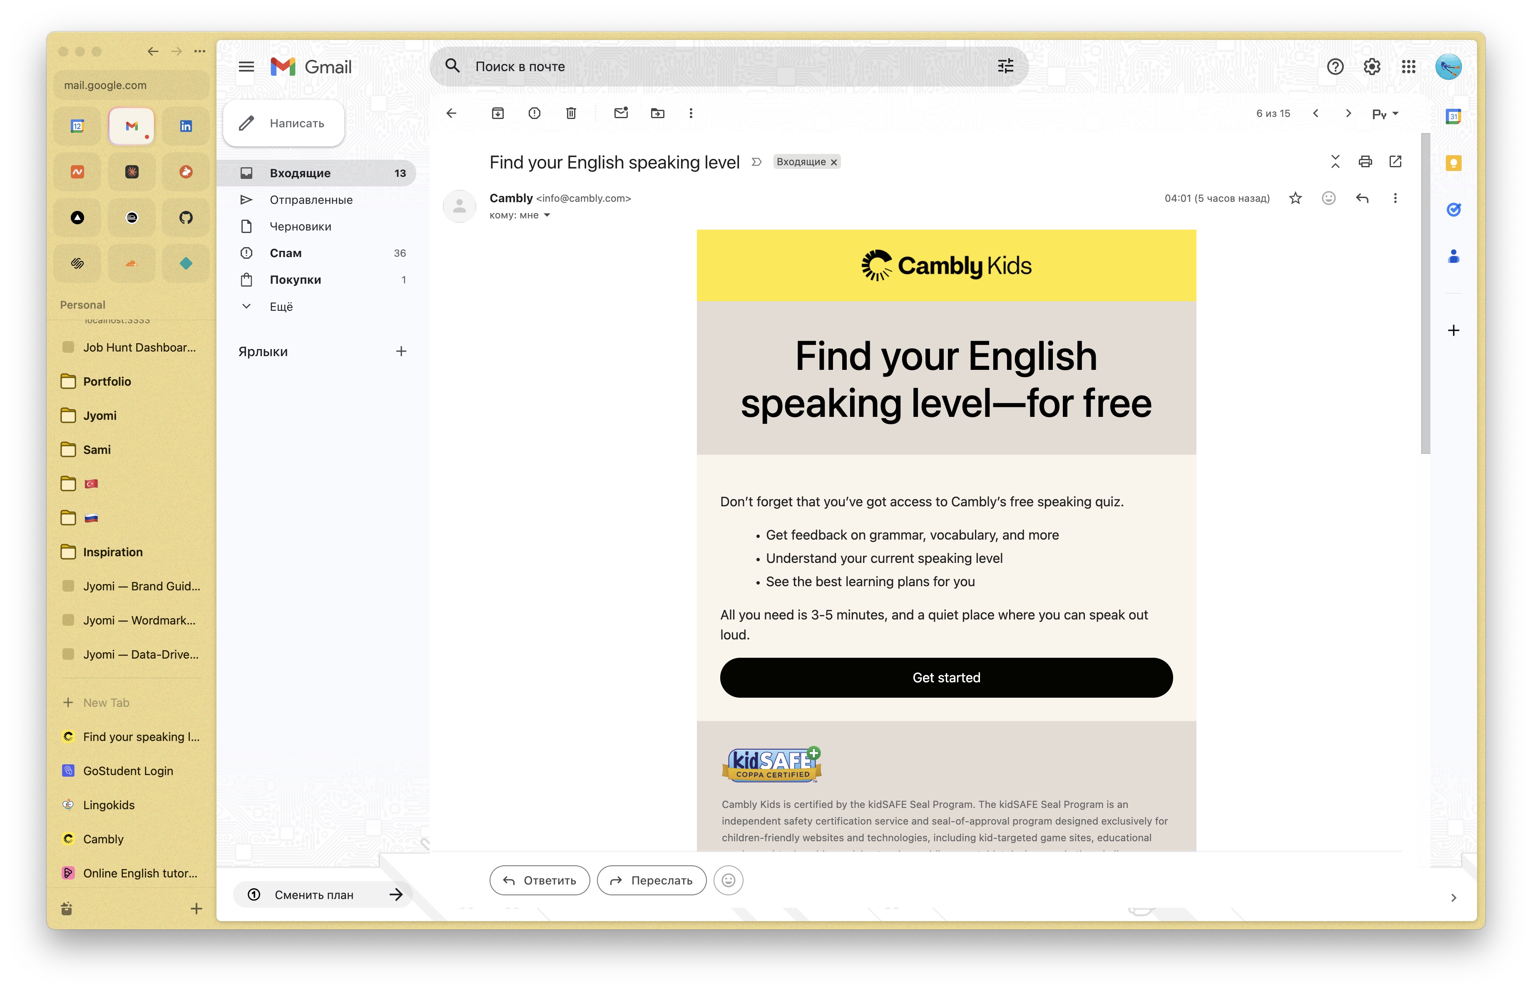
Task: Open the input language dropdown
Action: 1385,114
